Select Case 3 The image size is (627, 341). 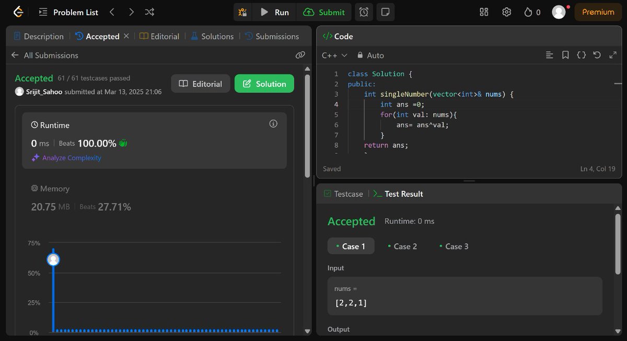click(454, 246)
